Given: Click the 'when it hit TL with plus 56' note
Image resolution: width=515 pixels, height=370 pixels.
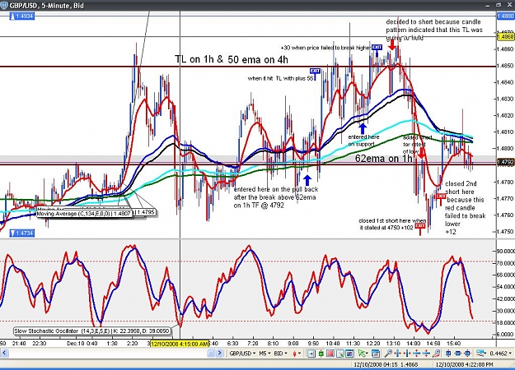Looking at the screenshot, I should [x=280, y=78].
